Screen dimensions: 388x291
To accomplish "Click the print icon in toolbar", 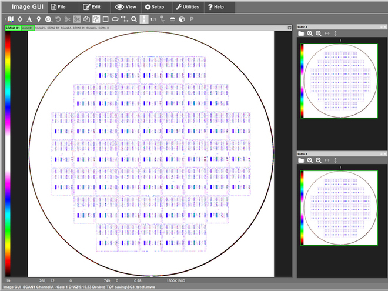I will point(172,19).
